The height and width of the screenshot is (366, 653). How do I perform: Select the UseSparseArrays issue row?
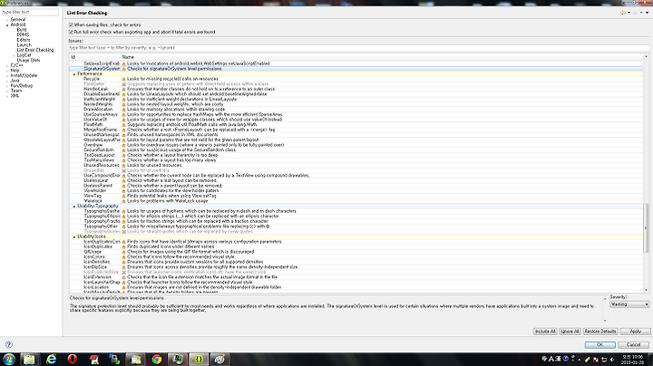click(x=356, y=114)
